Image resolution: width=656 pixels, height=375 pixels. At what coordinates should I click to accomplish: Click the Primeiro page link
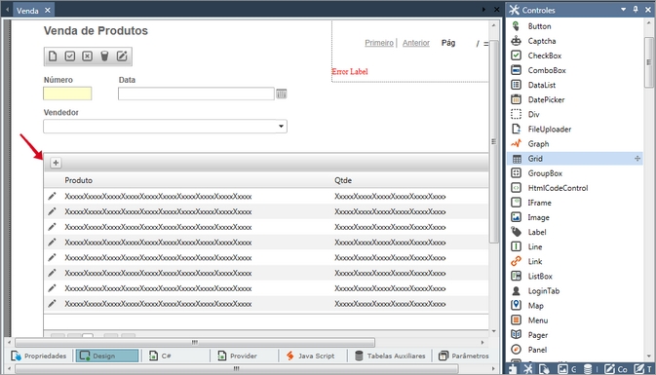379,43
